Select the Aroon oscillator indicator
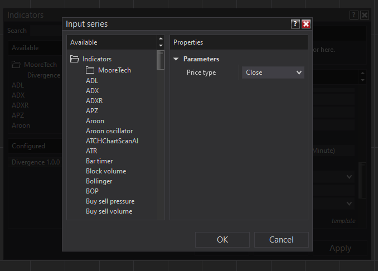 pyautogui.click(x=109, y=131)
